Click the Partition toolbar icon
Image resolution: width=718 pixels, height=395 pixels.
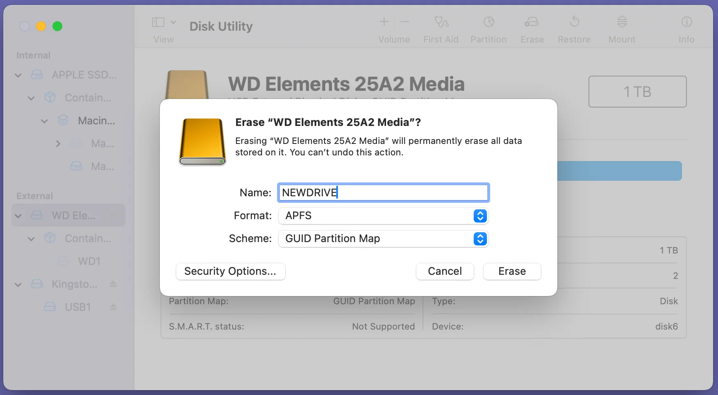[x=489, y=22]
